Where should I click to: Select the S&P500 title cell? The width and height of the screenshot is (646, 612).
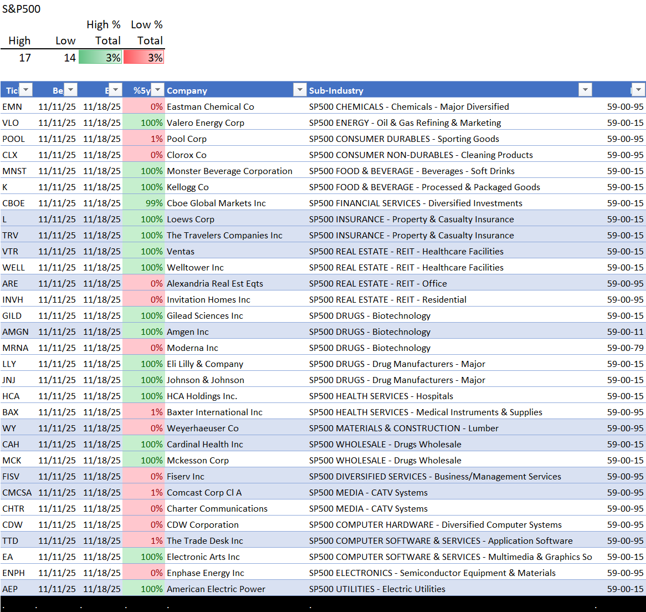coord(21,9)
